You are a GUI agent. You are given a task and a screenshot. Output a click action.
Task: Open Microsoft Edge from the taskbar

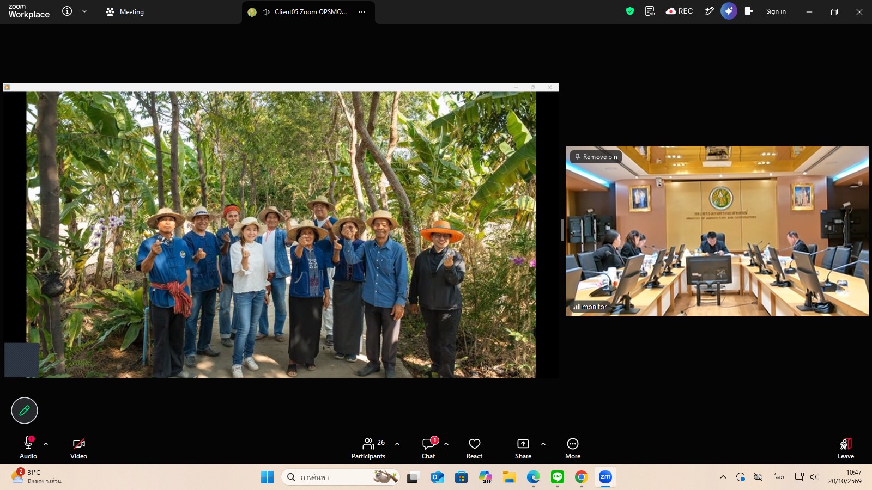click(x=534, y=477)
